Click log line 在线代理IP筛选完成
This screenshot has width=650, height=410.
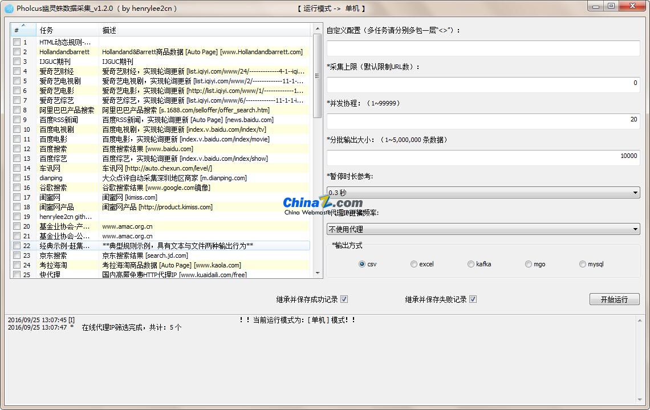131,327
